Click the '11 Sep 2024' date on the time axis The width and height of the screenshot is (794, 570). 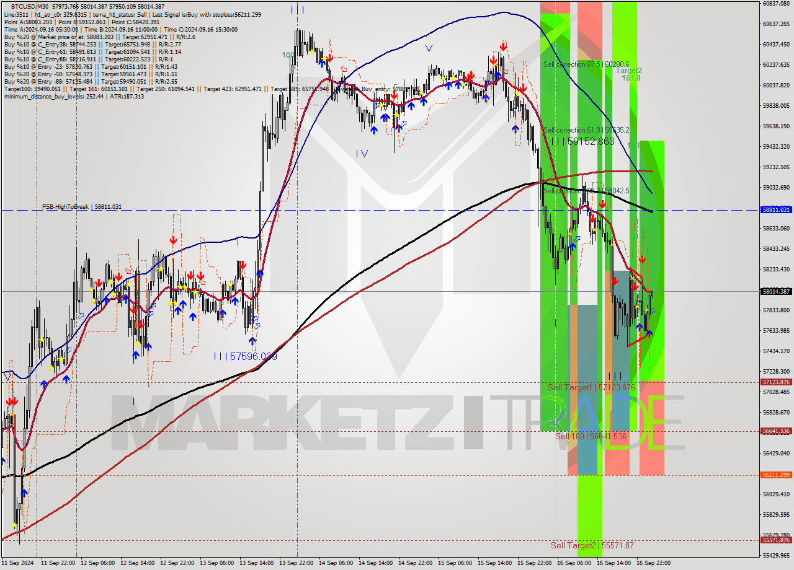point(17,563)
